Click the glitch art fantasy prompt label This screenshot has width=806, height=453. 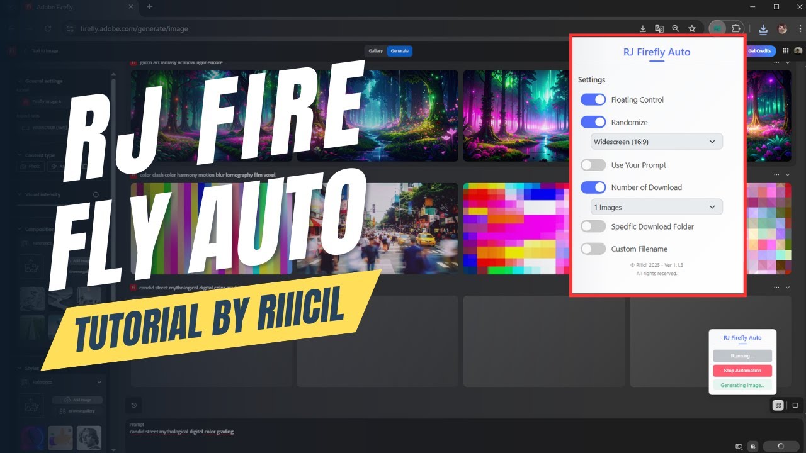(x=181, y=62)
